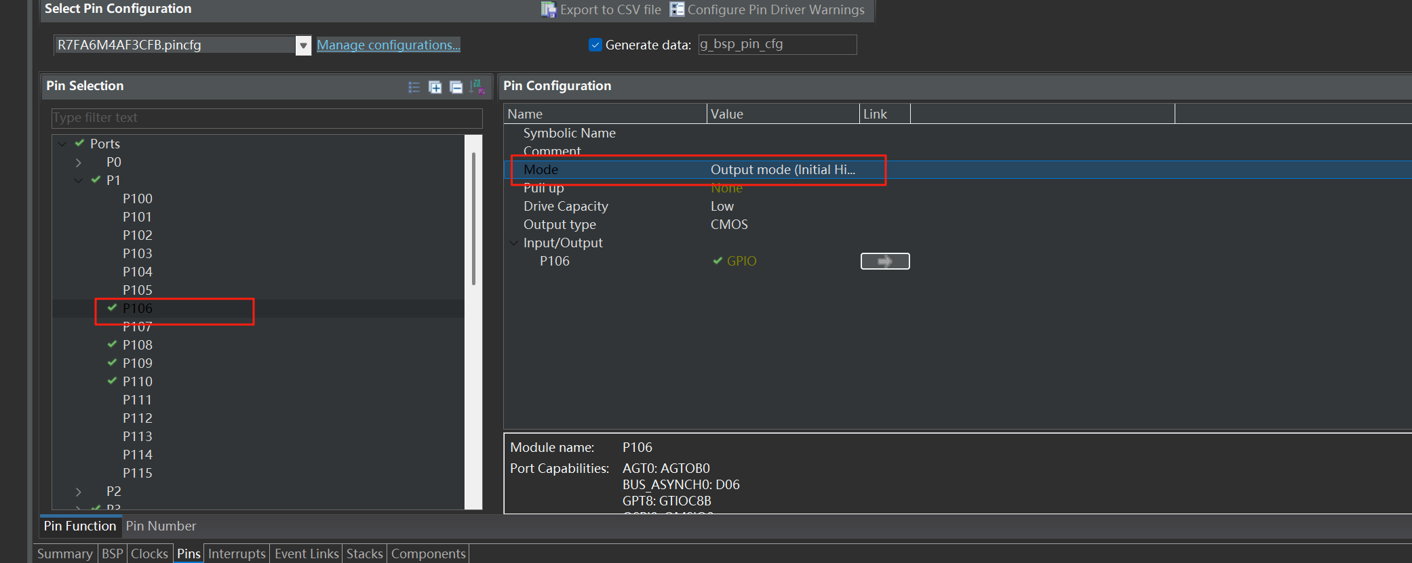
Task: Open the Mode value dropdown
Action: [x=783, y=169]
